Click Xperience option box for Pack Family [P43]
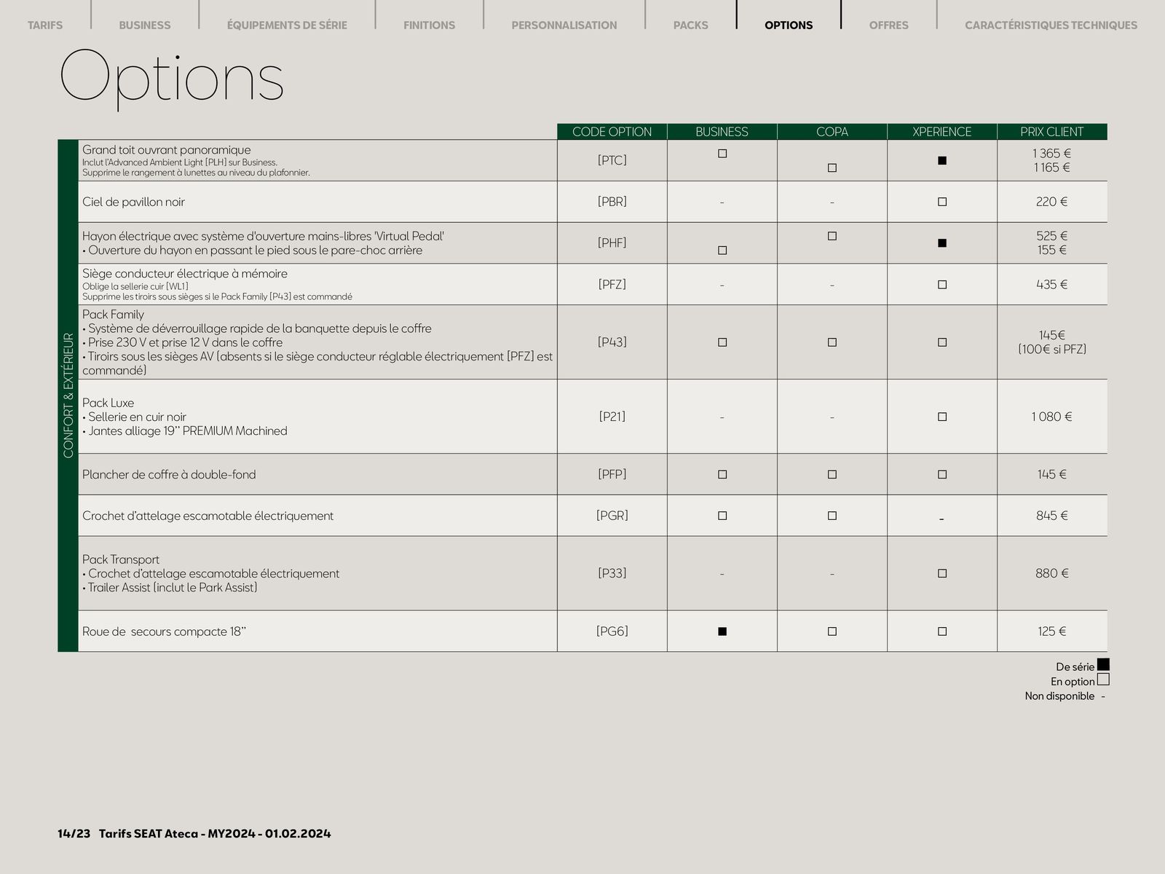Viewport: 1165px width, 874px height. (942, 342)
